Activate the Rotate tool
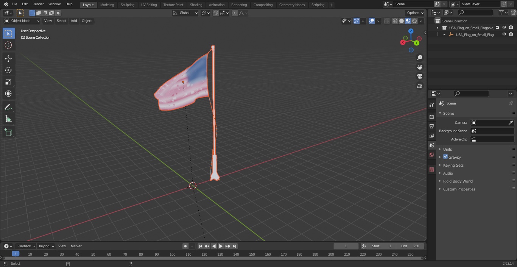The image size is (517, 267). click(x=8, y=70)
